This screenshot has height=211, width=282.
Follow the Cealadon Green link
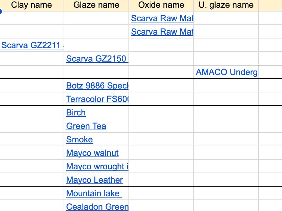click(97, 207)
